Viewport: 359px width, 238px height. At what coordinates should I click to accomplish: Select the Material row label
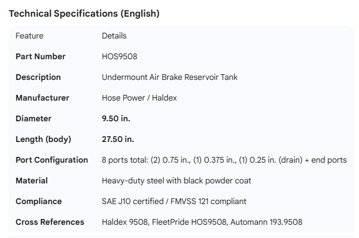point(32,181)
